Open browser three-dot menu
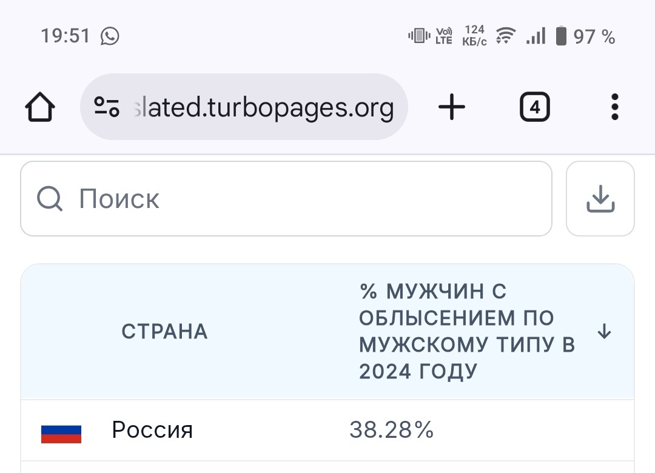Image resolution: width=655 pixels, height=473 pixels. 614,107
